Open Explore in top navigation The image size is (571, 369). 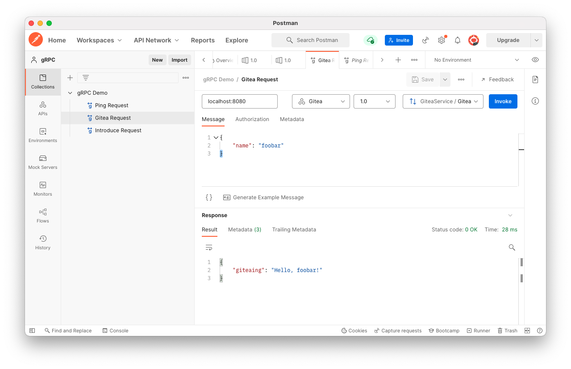pos(237,40)
